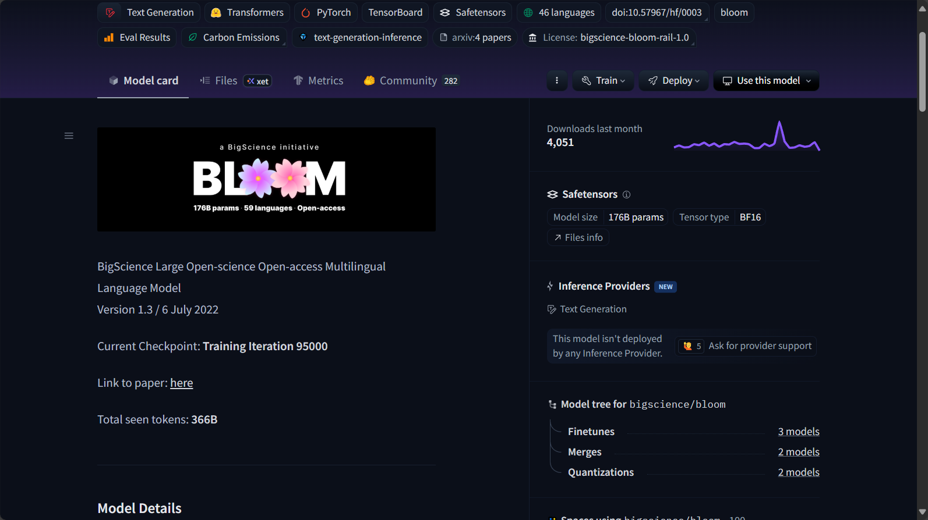
Task: Click the doi:10.57967/hf/0003 tag
Action: click(x=657, y=13)
